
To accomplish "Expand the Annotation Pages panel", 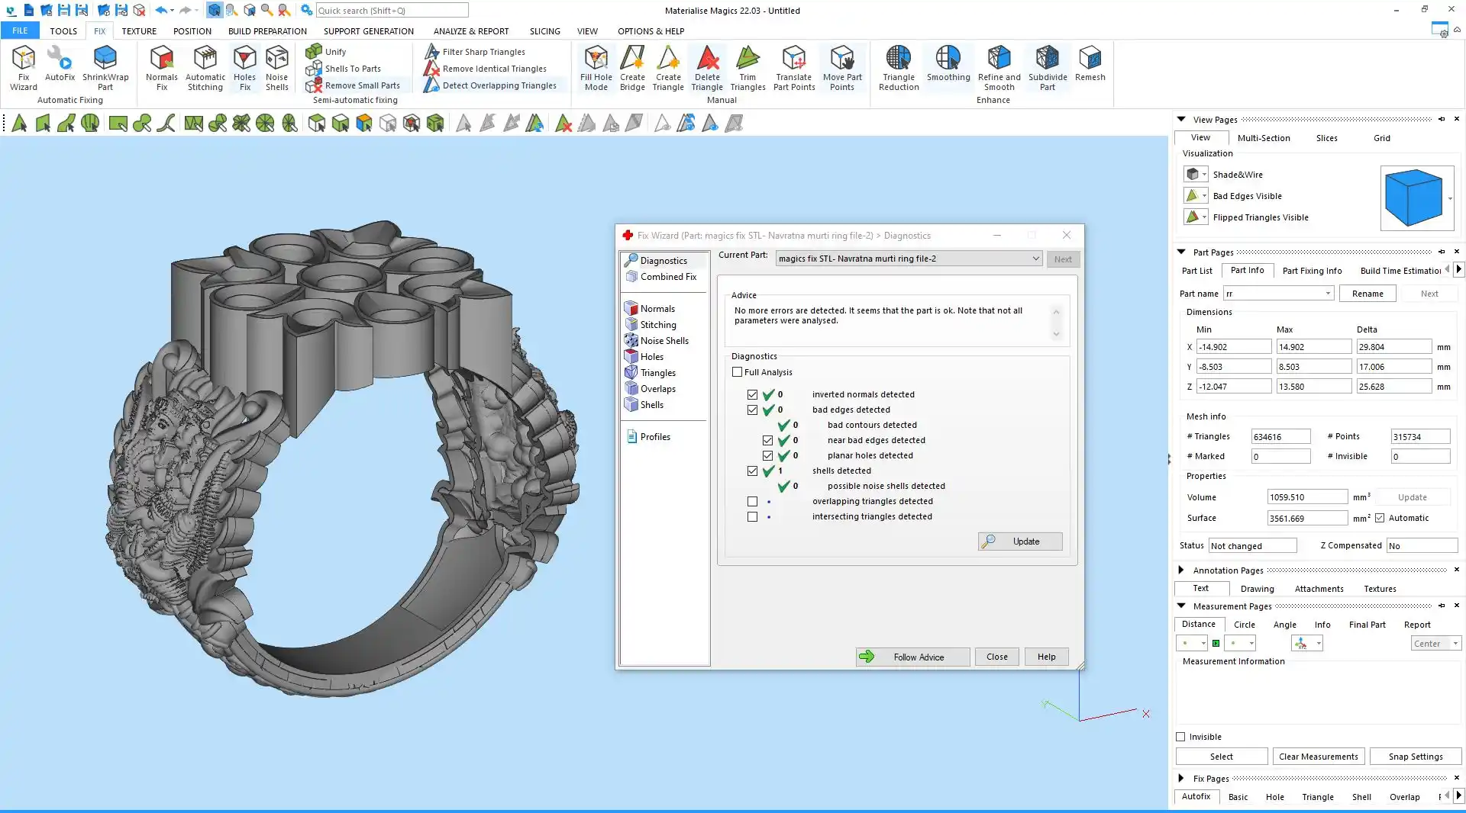I will pos(1181,570).
